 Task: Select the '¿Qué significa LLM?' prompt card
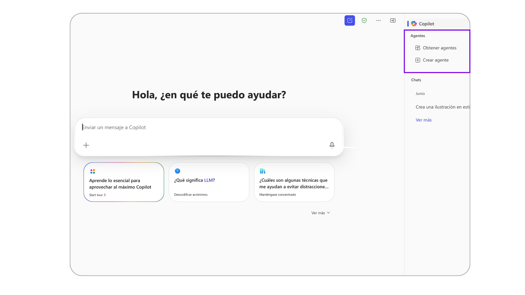209,182
